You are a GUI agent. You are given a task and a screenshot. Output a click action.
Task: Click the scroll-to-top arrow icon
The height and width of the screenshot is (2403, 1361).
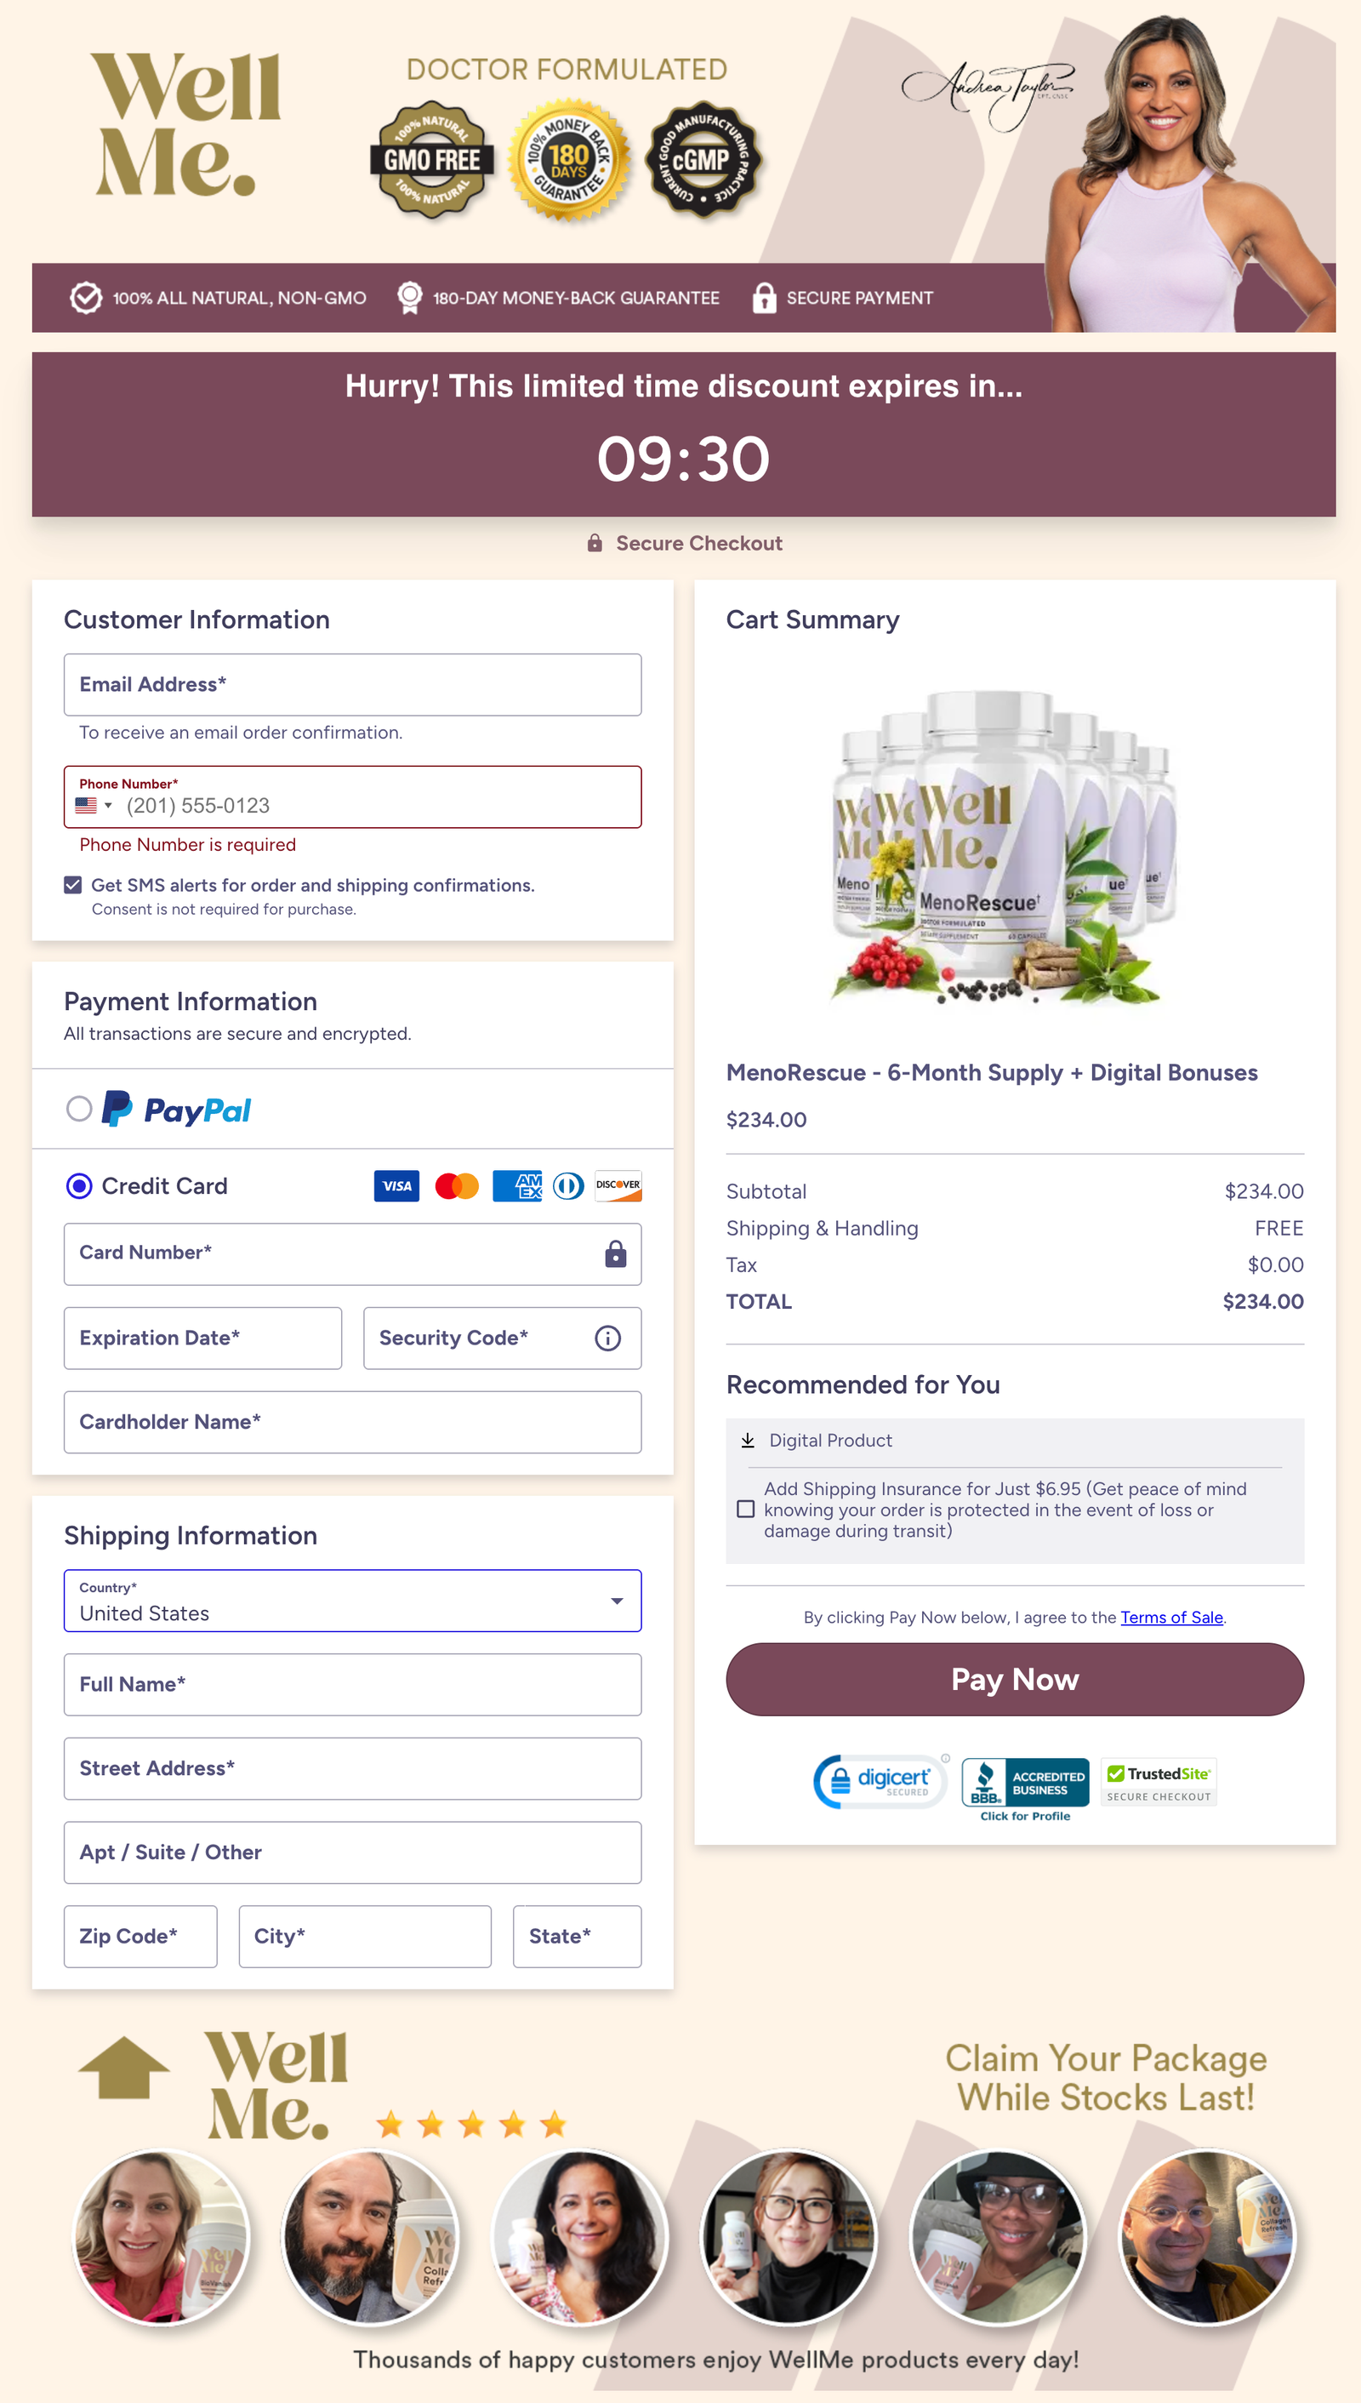pyautogui.click(x=123, y=2069)
